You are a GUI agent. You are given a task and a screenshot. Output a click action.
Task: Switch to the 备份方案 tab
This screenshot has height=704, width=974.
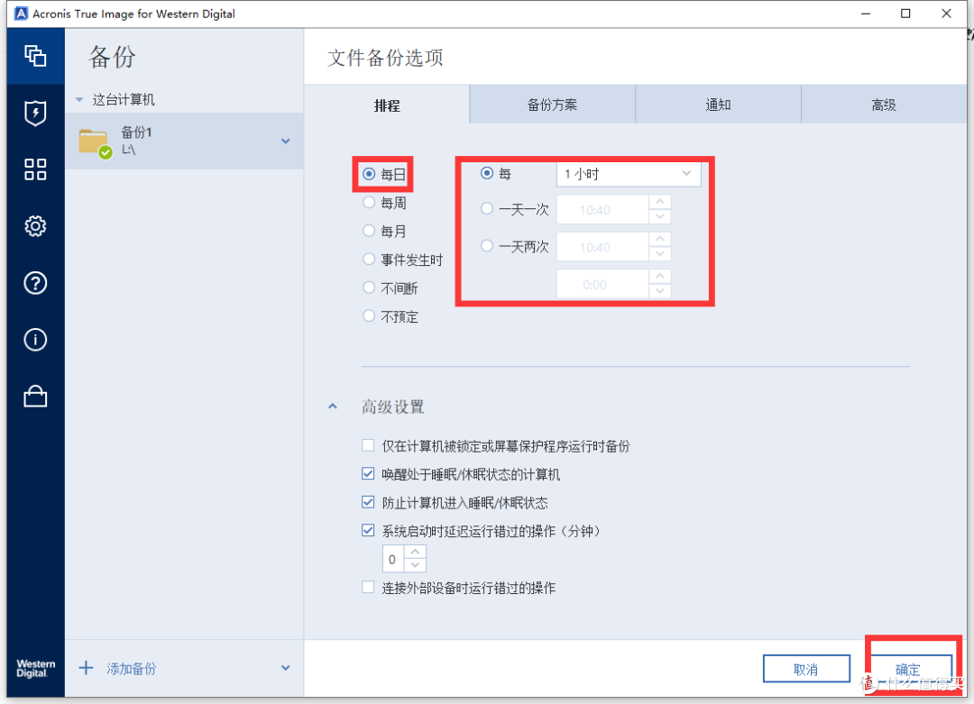click(x=552, y=105)
